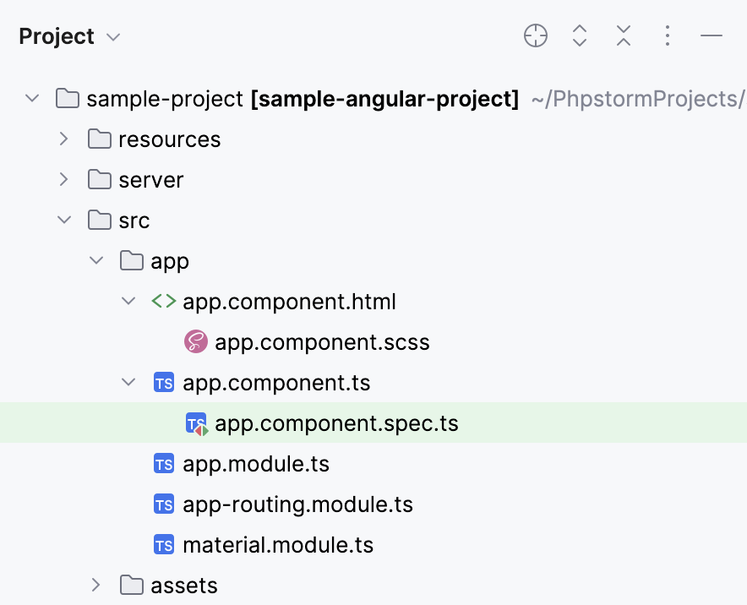
Task: Expand the resources folder
Action: [64, 139]
